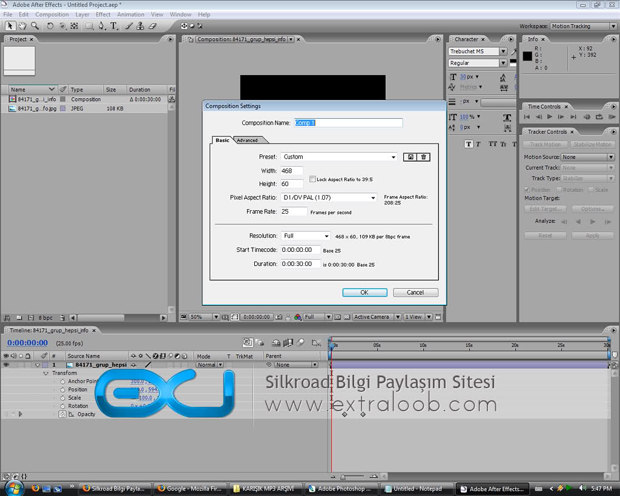Select the Brush tool
Image resolution: width=620 pixels, height=496 pixels.
click(128, 26)
